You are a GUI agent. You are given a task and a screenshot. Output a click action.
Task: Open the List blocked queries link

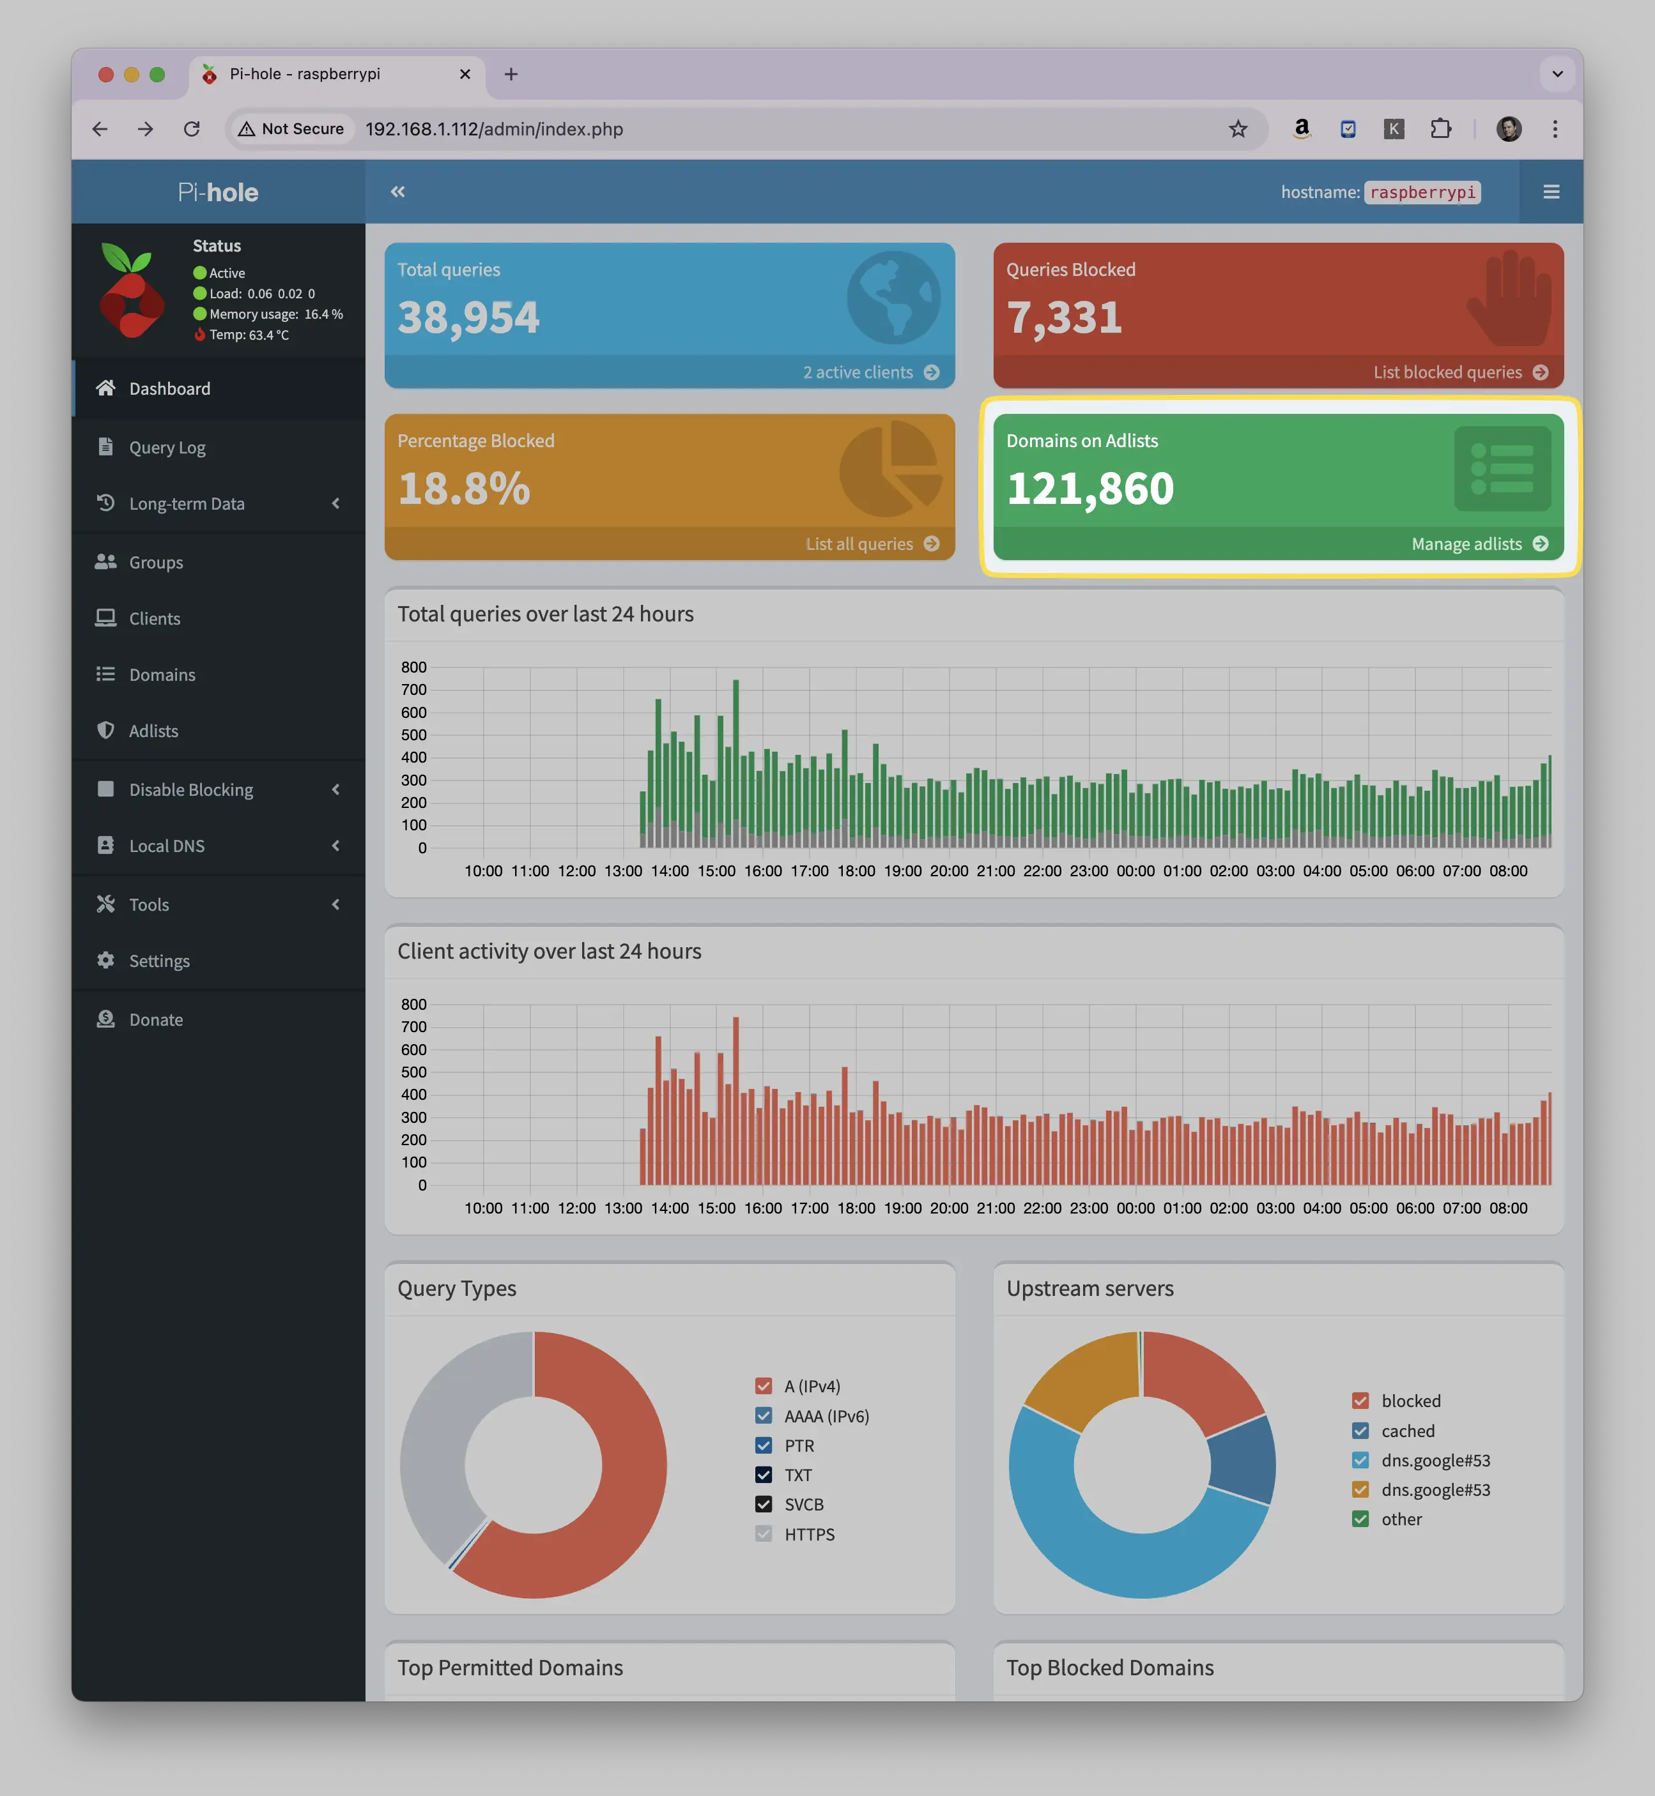(x=1461, y=372)
